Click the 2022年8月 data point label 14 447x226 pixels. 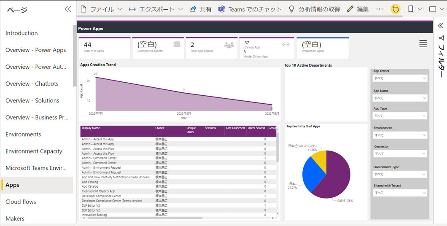[x=184, y=90]
